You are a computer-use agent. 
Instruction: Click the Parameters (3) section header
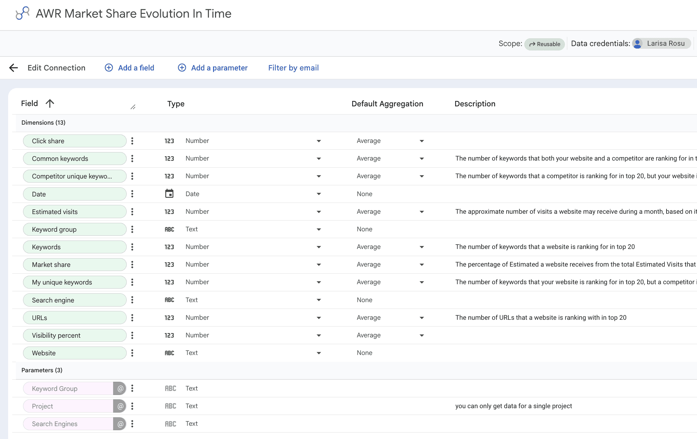pos(42,370)
